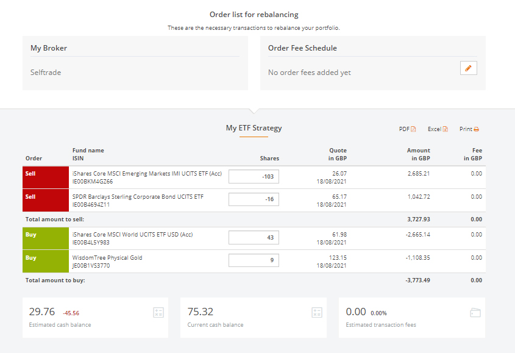
Task: Edit the order fee schedule with the pencil icon
Action: tap(468, 68)
